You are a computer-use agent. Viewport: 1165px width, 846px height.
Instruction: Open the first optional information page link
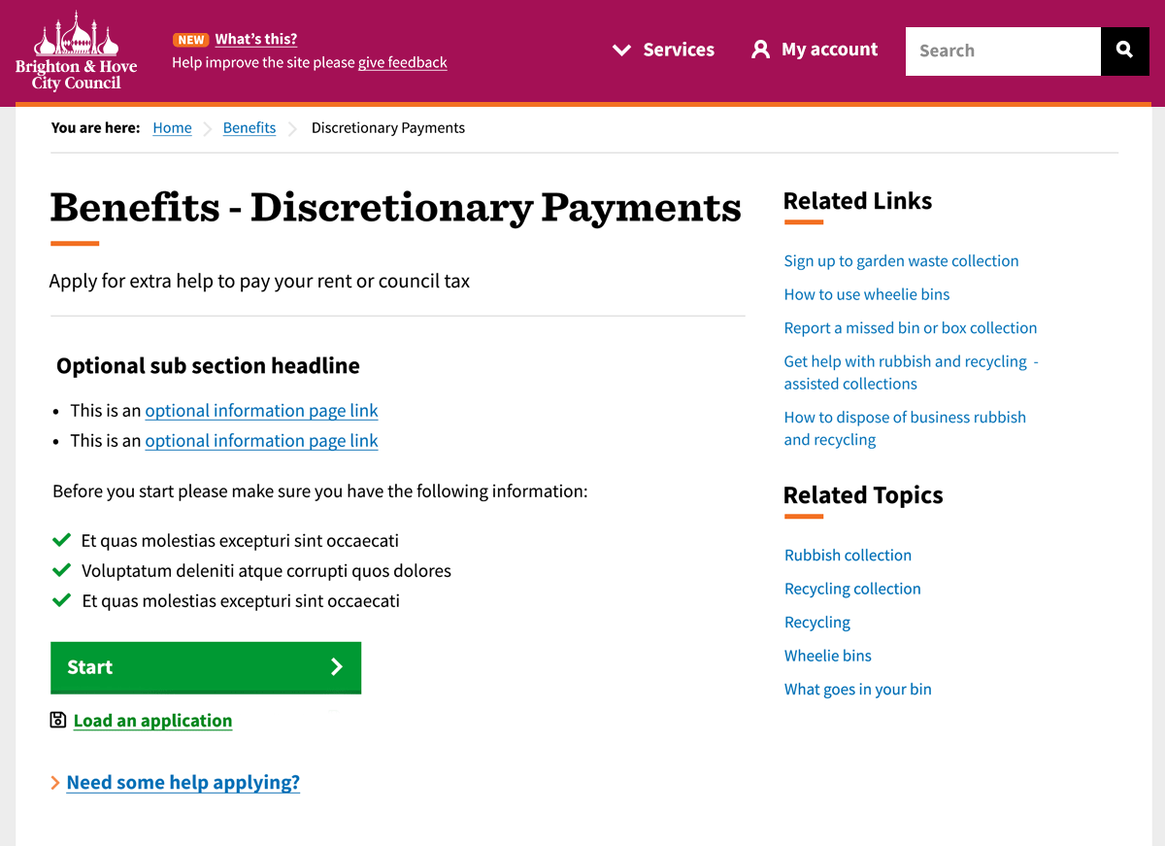[261, 411]
